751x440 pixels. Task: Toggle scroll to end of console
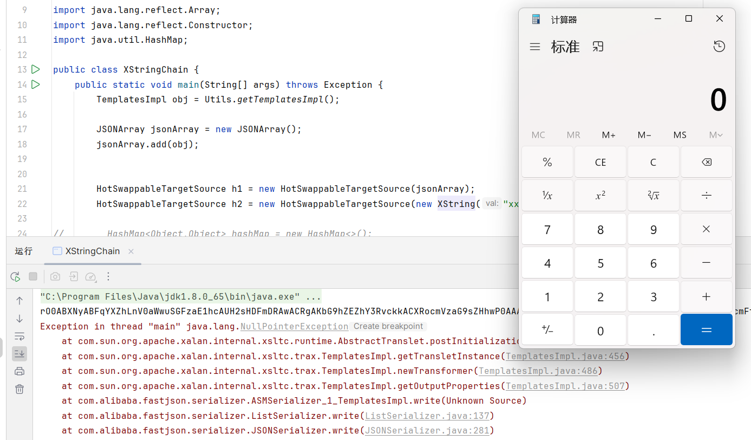(19, 354)
